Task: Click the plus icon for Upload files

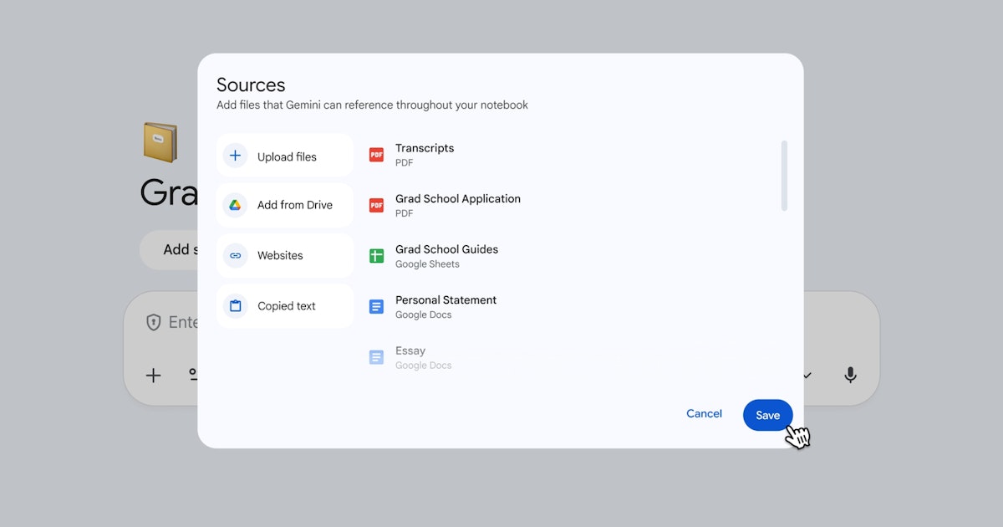Action: point(236,156)
